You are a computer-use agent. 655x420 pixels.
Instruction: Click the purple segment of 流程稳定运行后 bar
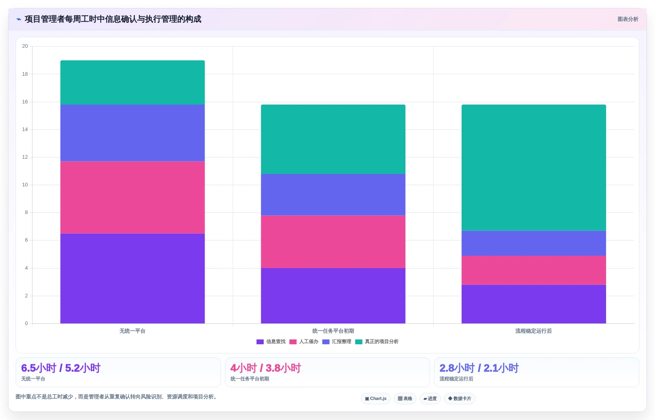click(533, 304)
